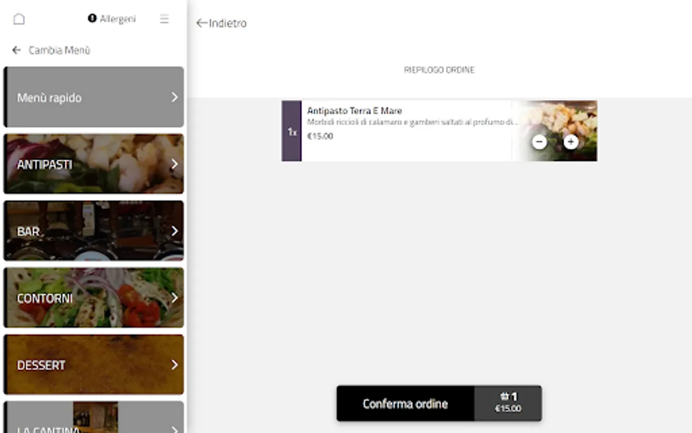Click the RIEPILOGO ORDINE heading
Viewport: 692px width, 433px height.
point(439,70)
